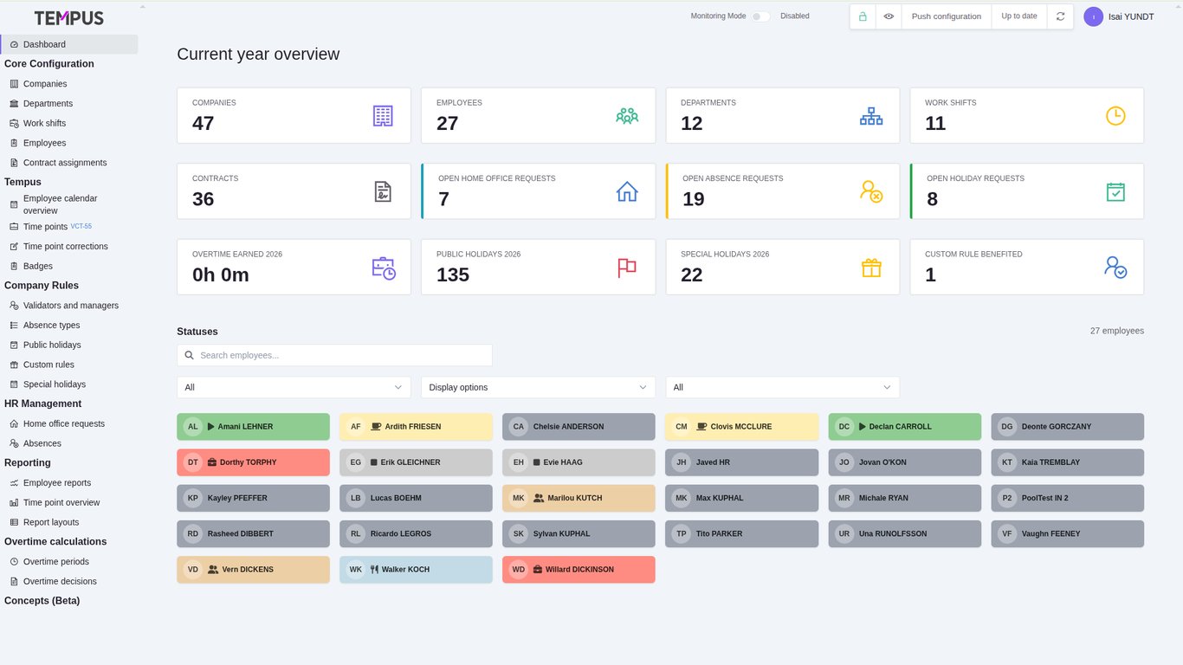Screen dimensions: 1183x665
Task: Click the flag icon on Public Holidays card
Action: pos(627,268)
